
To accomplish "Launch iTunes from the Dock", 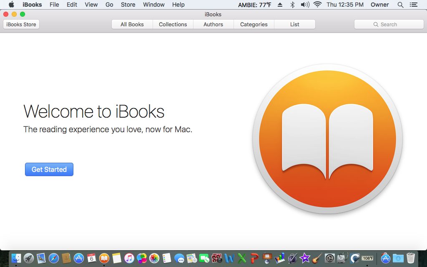I will click(129, 258).
